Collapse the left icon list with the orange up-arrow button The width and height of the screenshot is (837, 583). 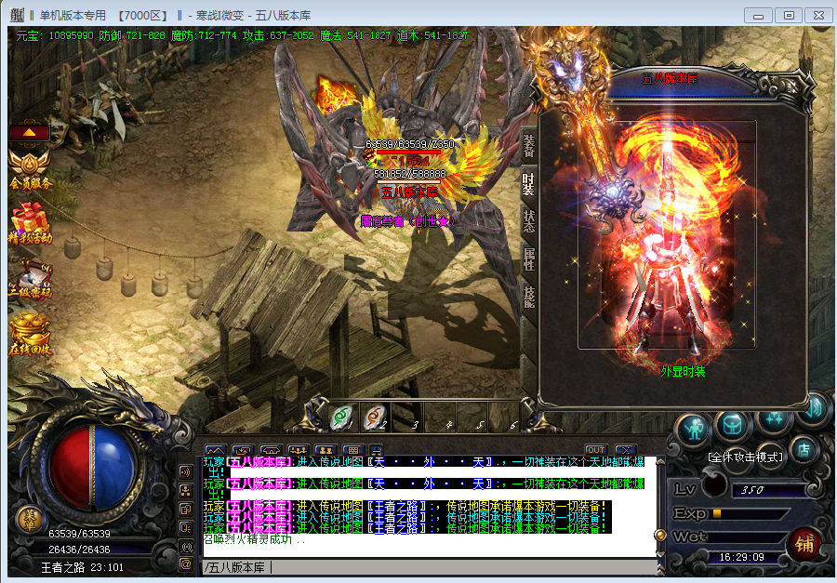click(x=30, y=132)
